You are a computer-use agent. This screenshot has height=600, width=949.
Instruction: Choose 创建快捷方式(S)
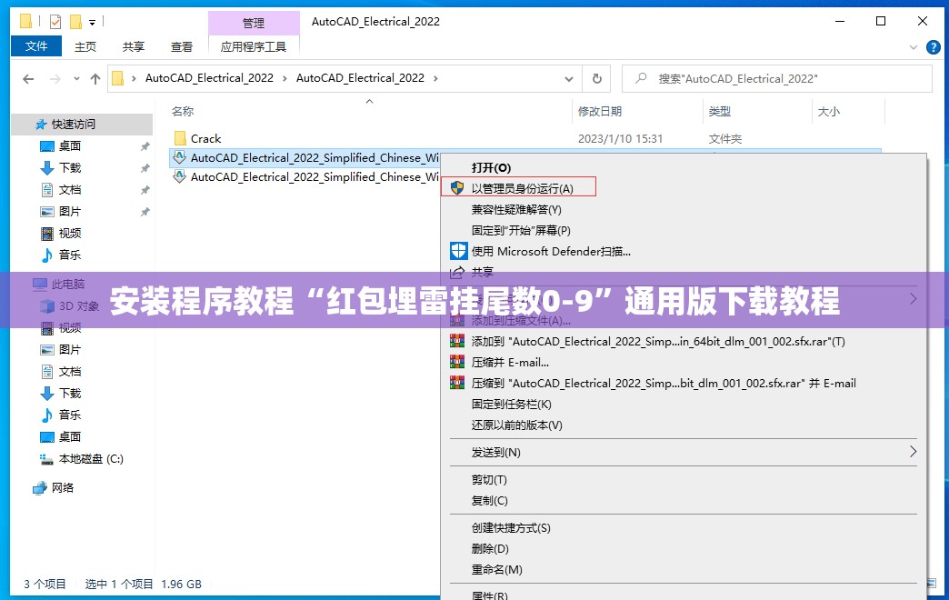(x=511, y=528)
